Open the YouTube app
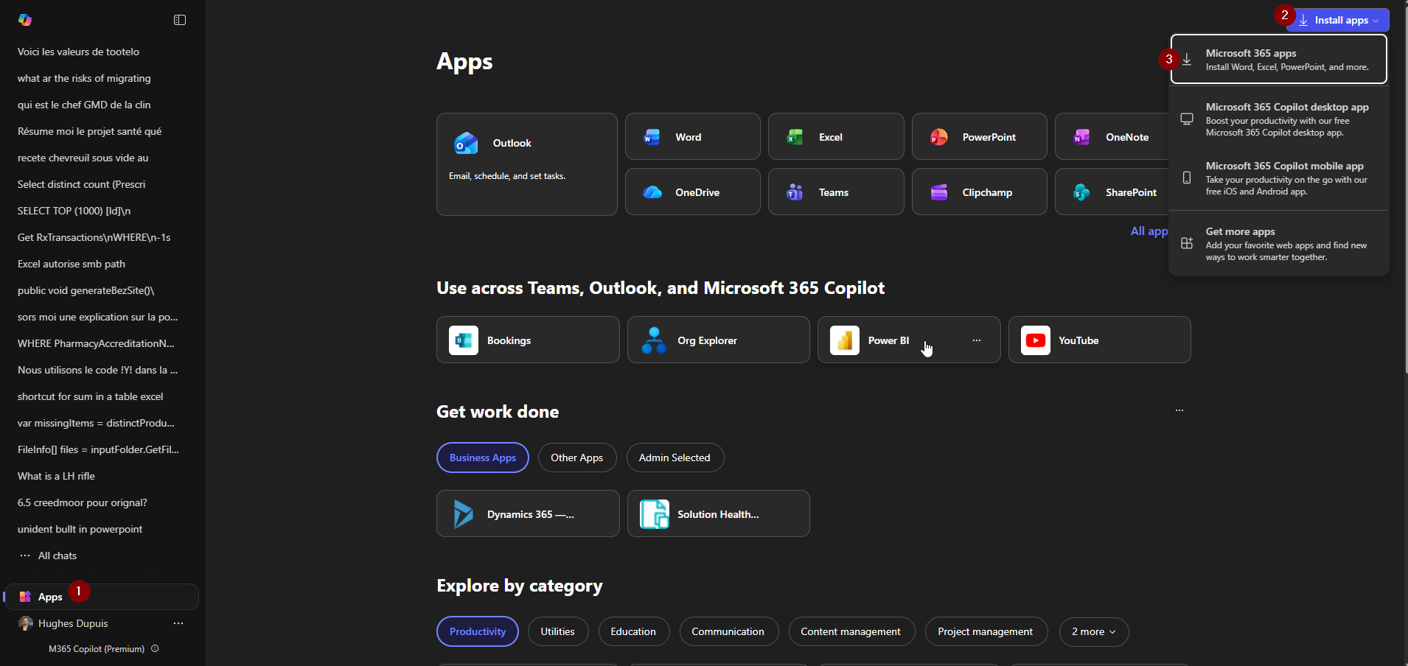1408x666 pixels. tap(1099, 340)
